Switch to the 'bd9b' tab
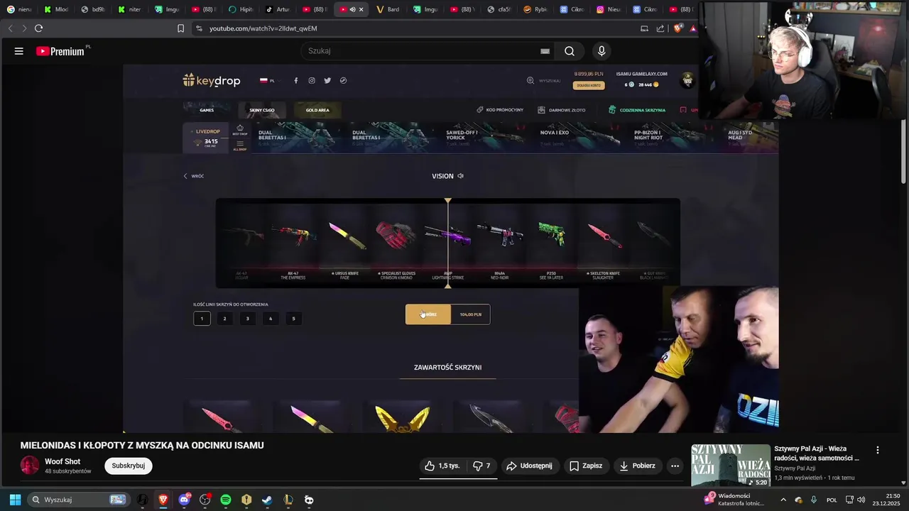 pos(93,9)
